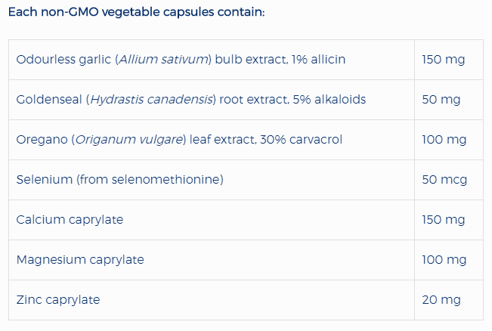The width and height of the screenshot is (492, 331).
Task: Click the 20 mg Zinc caprylate amount
Action: (x=441, y=300)
